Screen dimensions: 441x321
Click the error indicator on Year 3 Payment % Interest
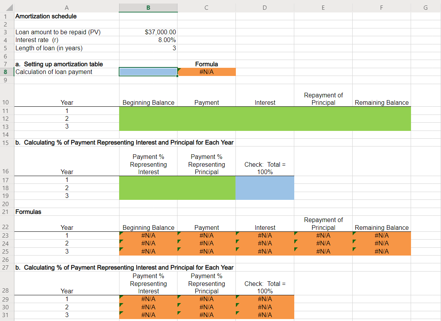[x=121, y=313]
